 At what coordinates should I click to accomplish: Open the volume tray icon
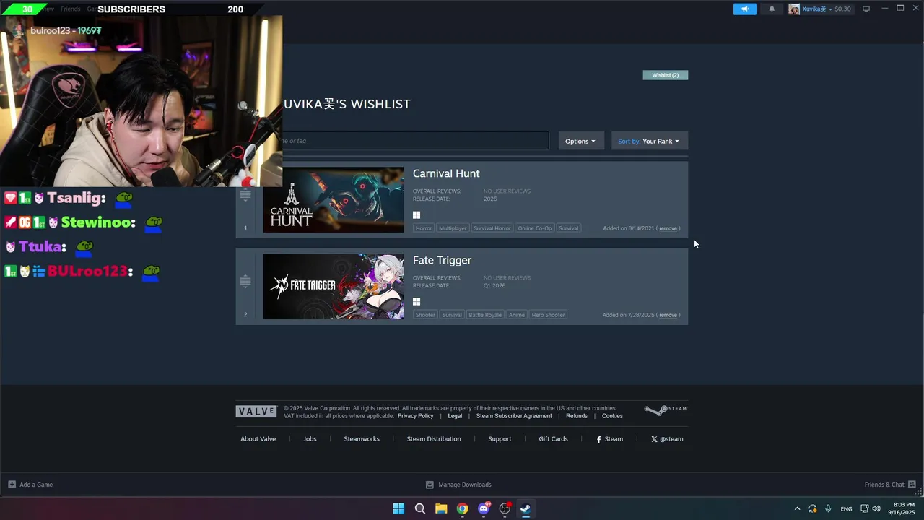[x=876, y=508]
